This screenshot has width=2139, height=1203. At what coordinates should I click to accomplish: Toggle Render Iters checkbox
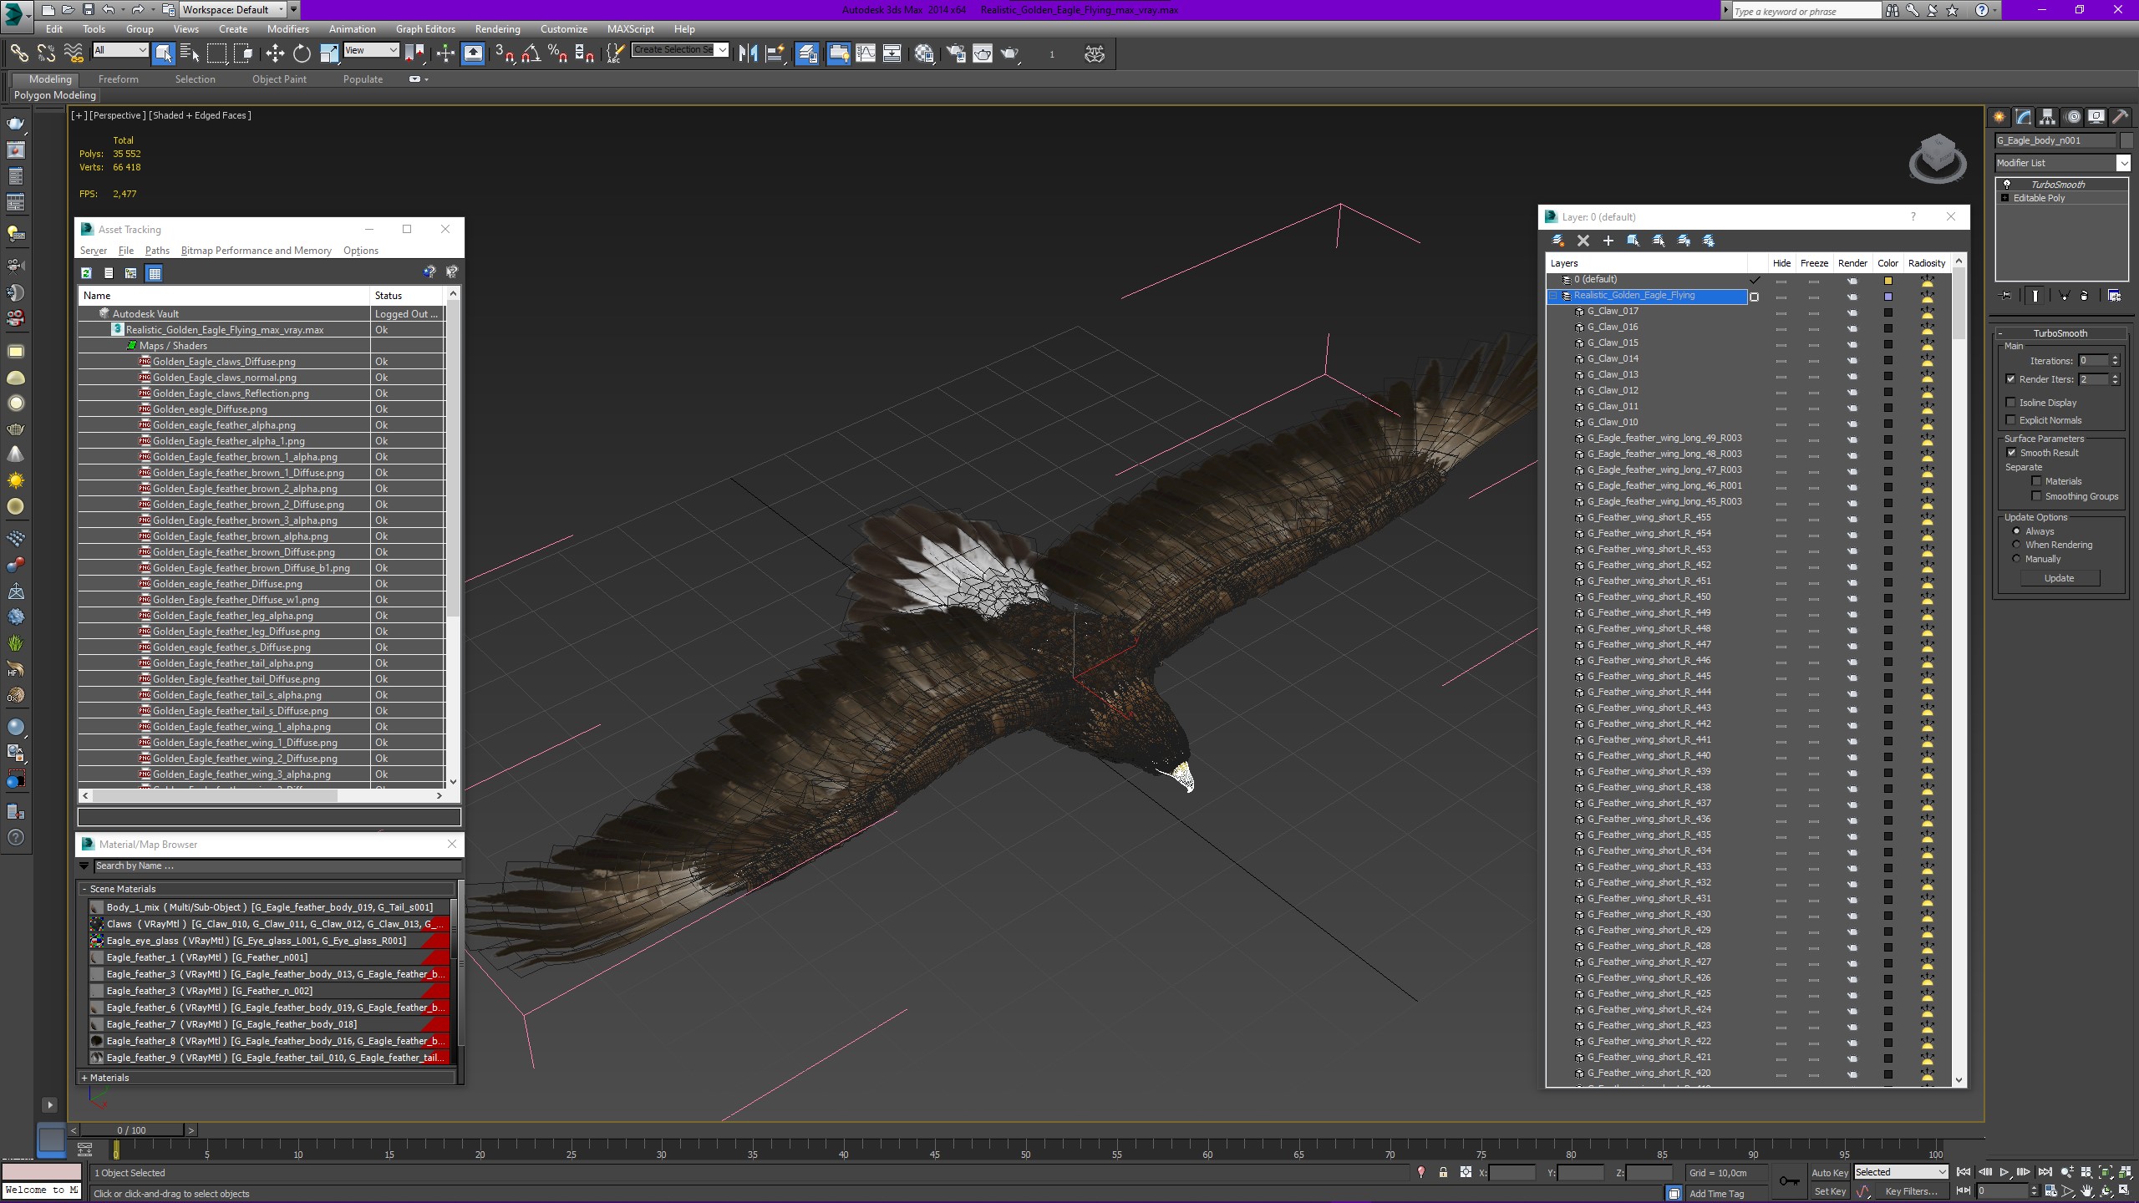point(2011,379)
